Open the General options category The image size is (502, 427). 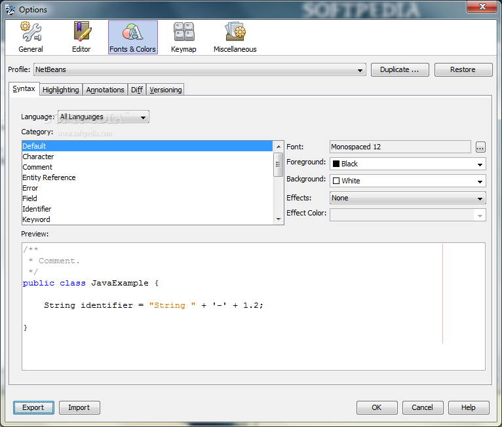(31, 37)
